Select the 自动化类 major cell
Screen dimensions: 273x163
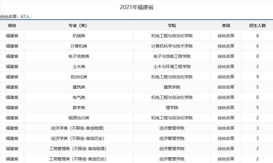click(x=79, y=77)
